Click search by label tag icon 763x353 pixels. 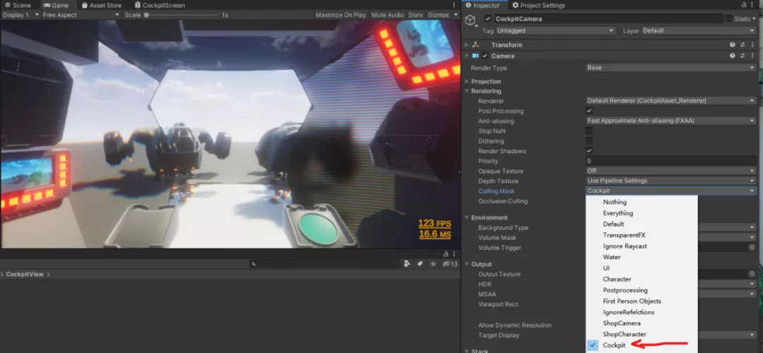[420, 264]
